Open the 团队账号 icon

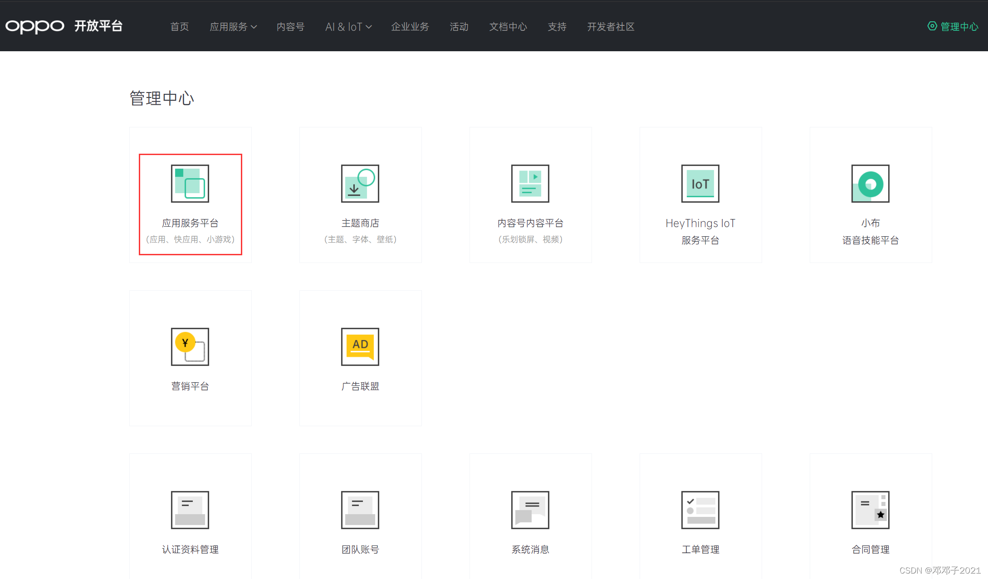click(x=360, y=510)
